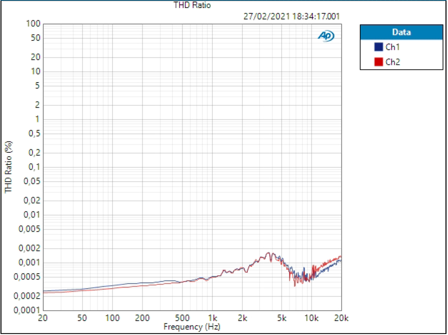Click the 0,2 Y axis tick label
448x335 pixels.
tap(34, 153)
